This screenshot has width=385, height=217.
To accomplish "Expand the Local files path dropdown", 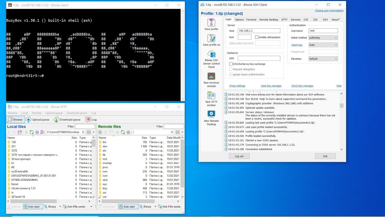I will click(x=83, y=132).
